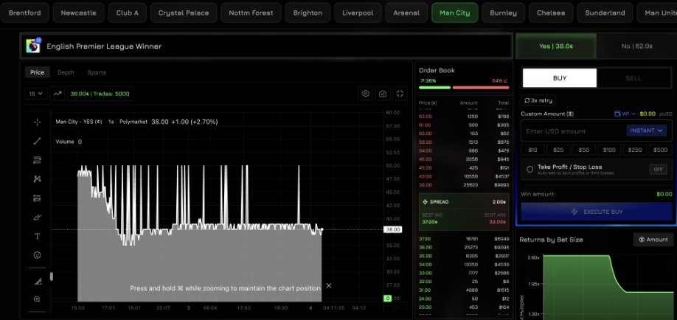
Task: Click the 39.00 ask row in order book
Action: [464, 185]
